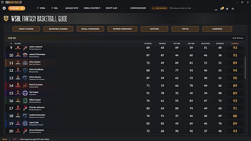
Task: Open Ted Lopez player link
Action: pyautogui.click(x=34, y=92)
